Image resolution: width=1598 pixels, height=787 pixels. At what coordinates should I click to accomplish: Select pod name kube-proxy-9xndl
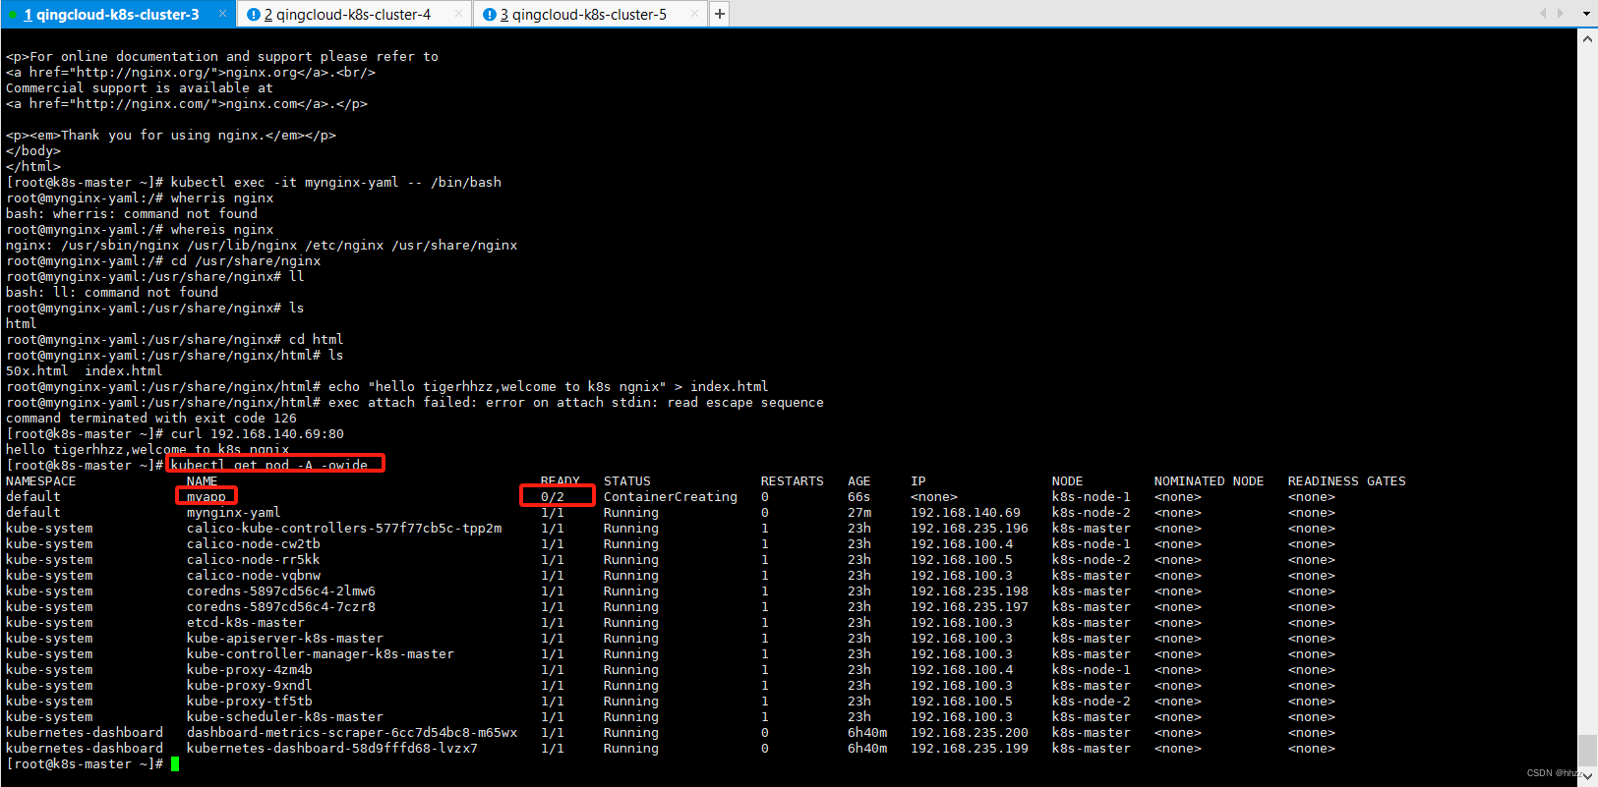click(250, 685)
